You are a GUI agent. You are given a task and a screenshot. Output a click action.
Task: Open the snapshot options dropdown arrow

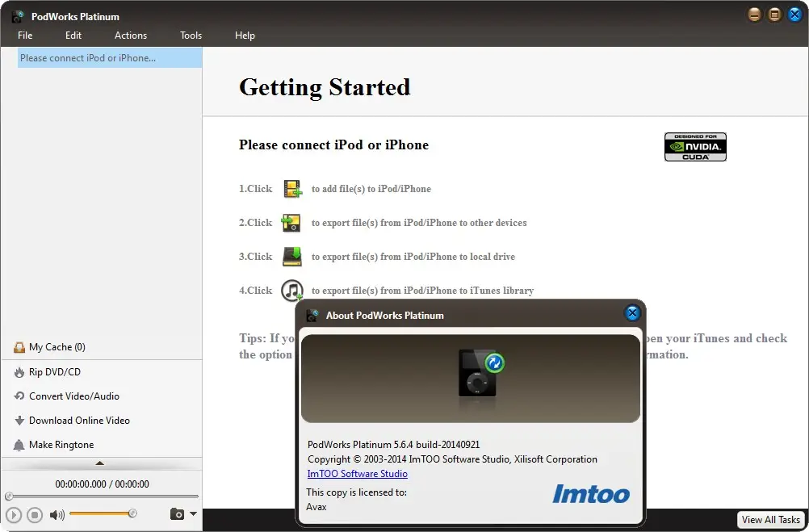click(193, 514)
